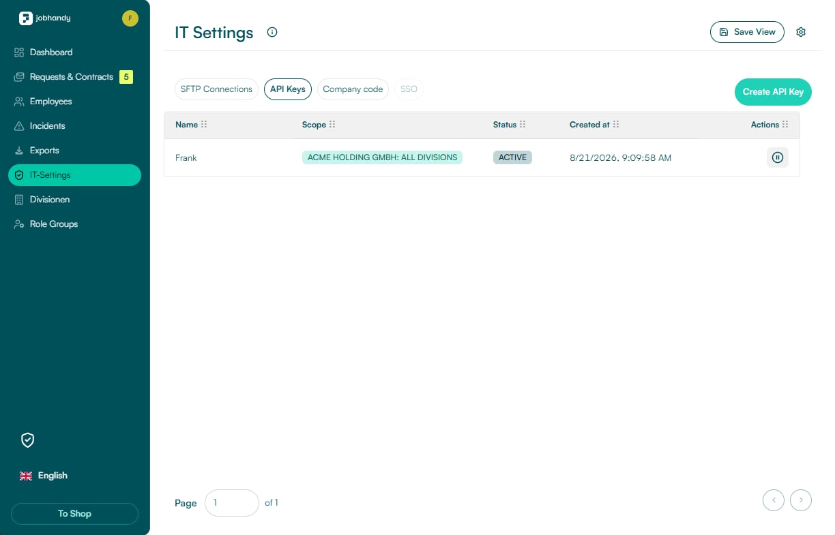Change language from English
Screen dimensions: 835x535
44,476
